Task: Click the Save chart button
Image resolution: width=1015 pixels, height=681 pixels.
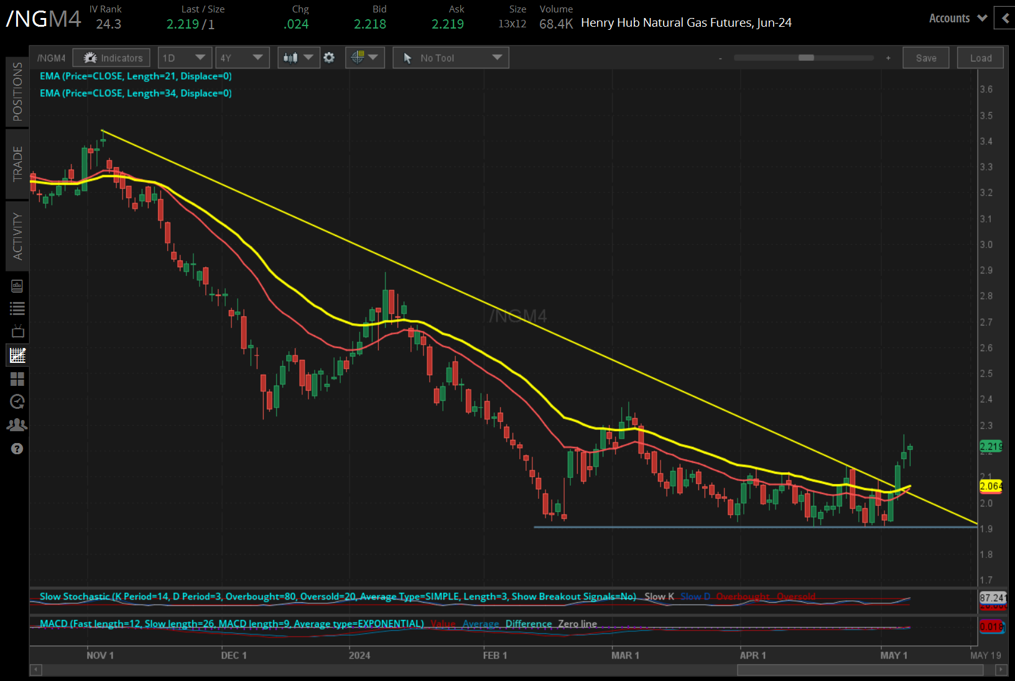Action: point(926,58)
